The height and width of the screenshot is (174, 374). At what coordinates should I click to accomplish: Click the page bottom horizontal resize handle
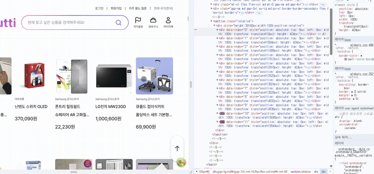pos(74,172)
